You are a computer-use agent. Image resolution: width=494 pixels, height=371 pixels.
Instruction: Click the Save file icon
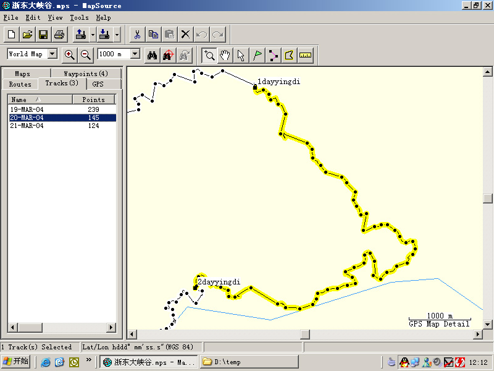(43, 34)
